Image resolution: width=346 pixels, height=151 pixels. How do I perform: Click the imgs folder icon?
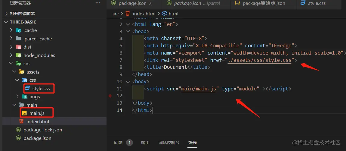tap(24, 97)
